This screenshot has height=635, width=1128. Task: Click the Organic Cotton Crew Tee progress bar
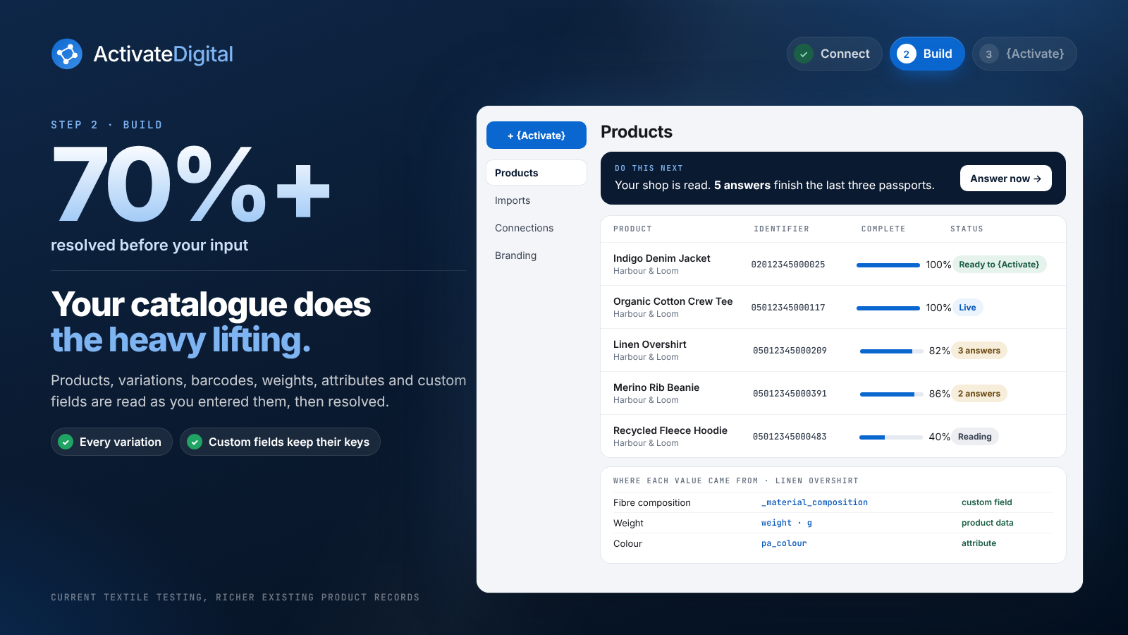click(888, 308)
